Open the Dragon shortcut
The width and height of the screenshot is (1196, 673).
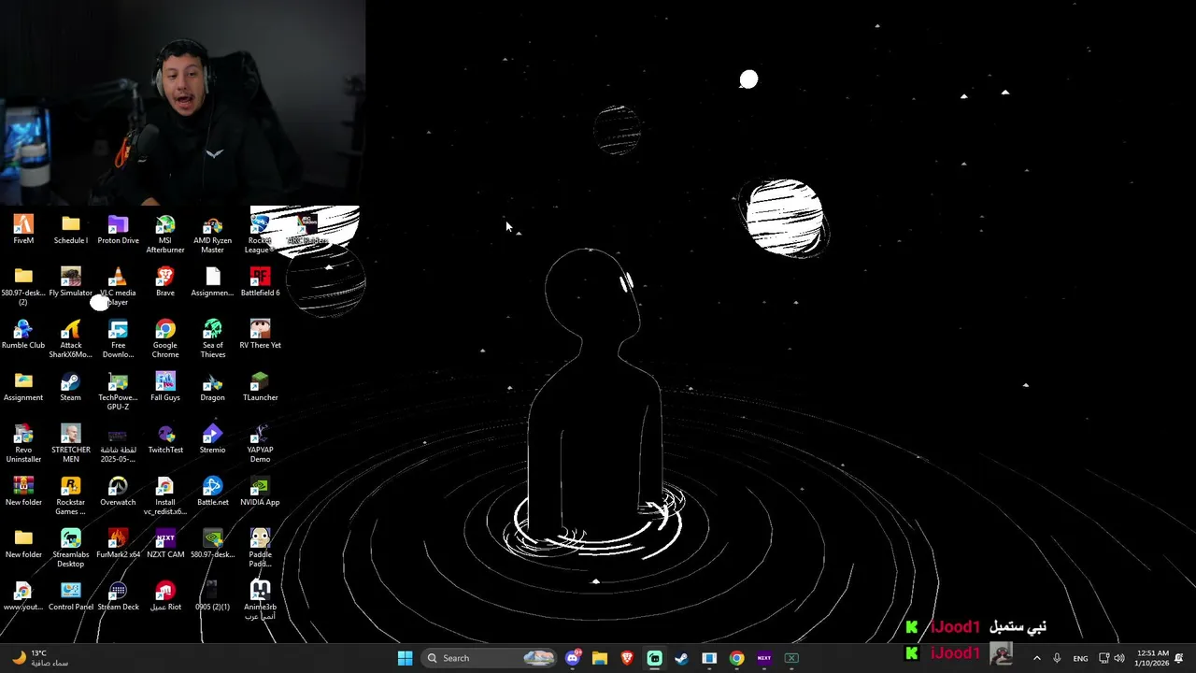[213, 386]
